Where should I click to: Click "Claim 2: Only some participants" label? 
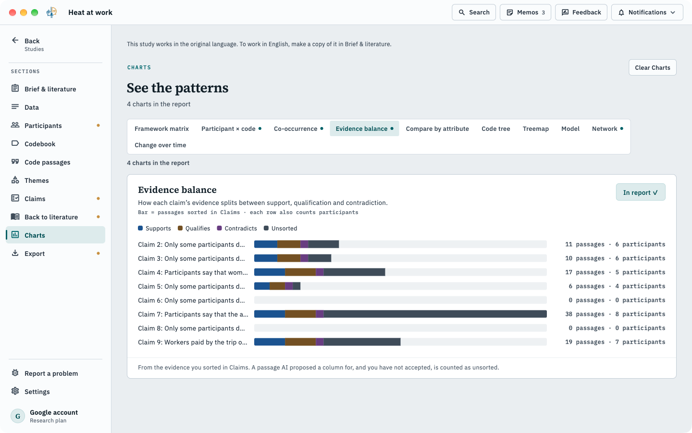[x=191, y=244]
